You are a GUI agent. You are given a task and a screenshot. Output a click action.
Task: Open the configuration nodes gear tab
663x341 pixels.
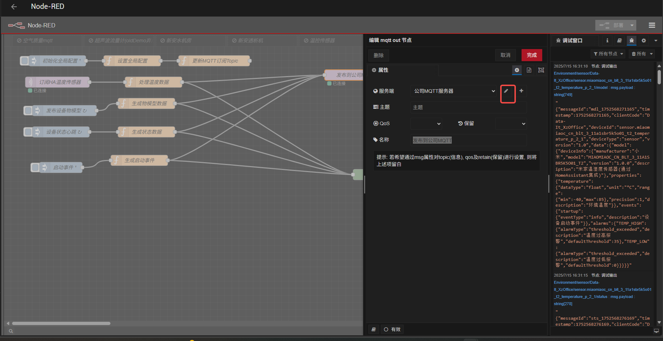[x=644, y=41]
